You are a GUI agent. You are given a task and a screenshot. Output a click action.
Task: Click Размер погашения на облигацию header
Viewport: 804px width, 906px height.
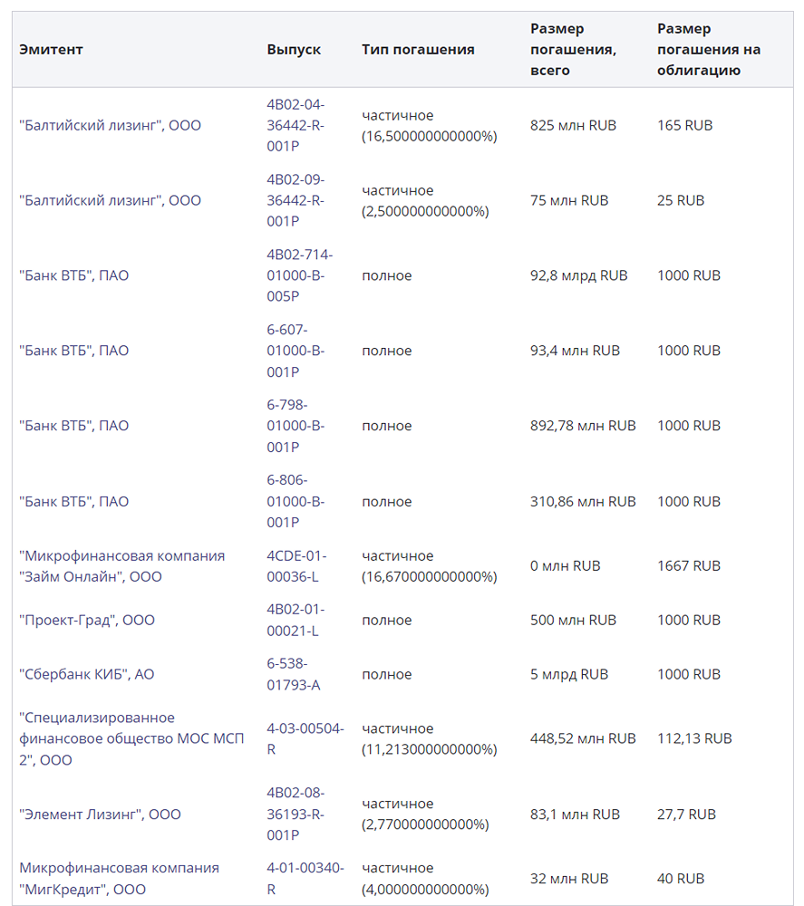point(709,50)
